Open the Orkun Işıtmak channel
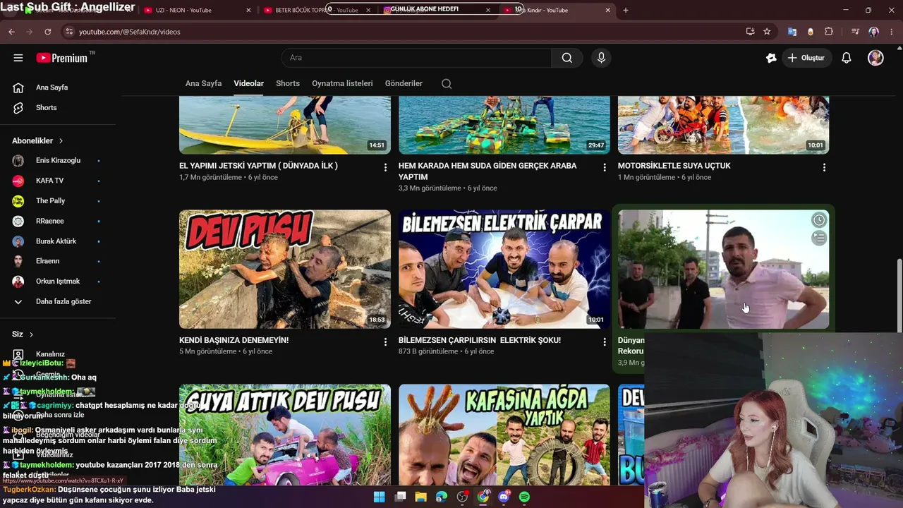The height and width of the screenshot is (508, 903). click(58, 282)
